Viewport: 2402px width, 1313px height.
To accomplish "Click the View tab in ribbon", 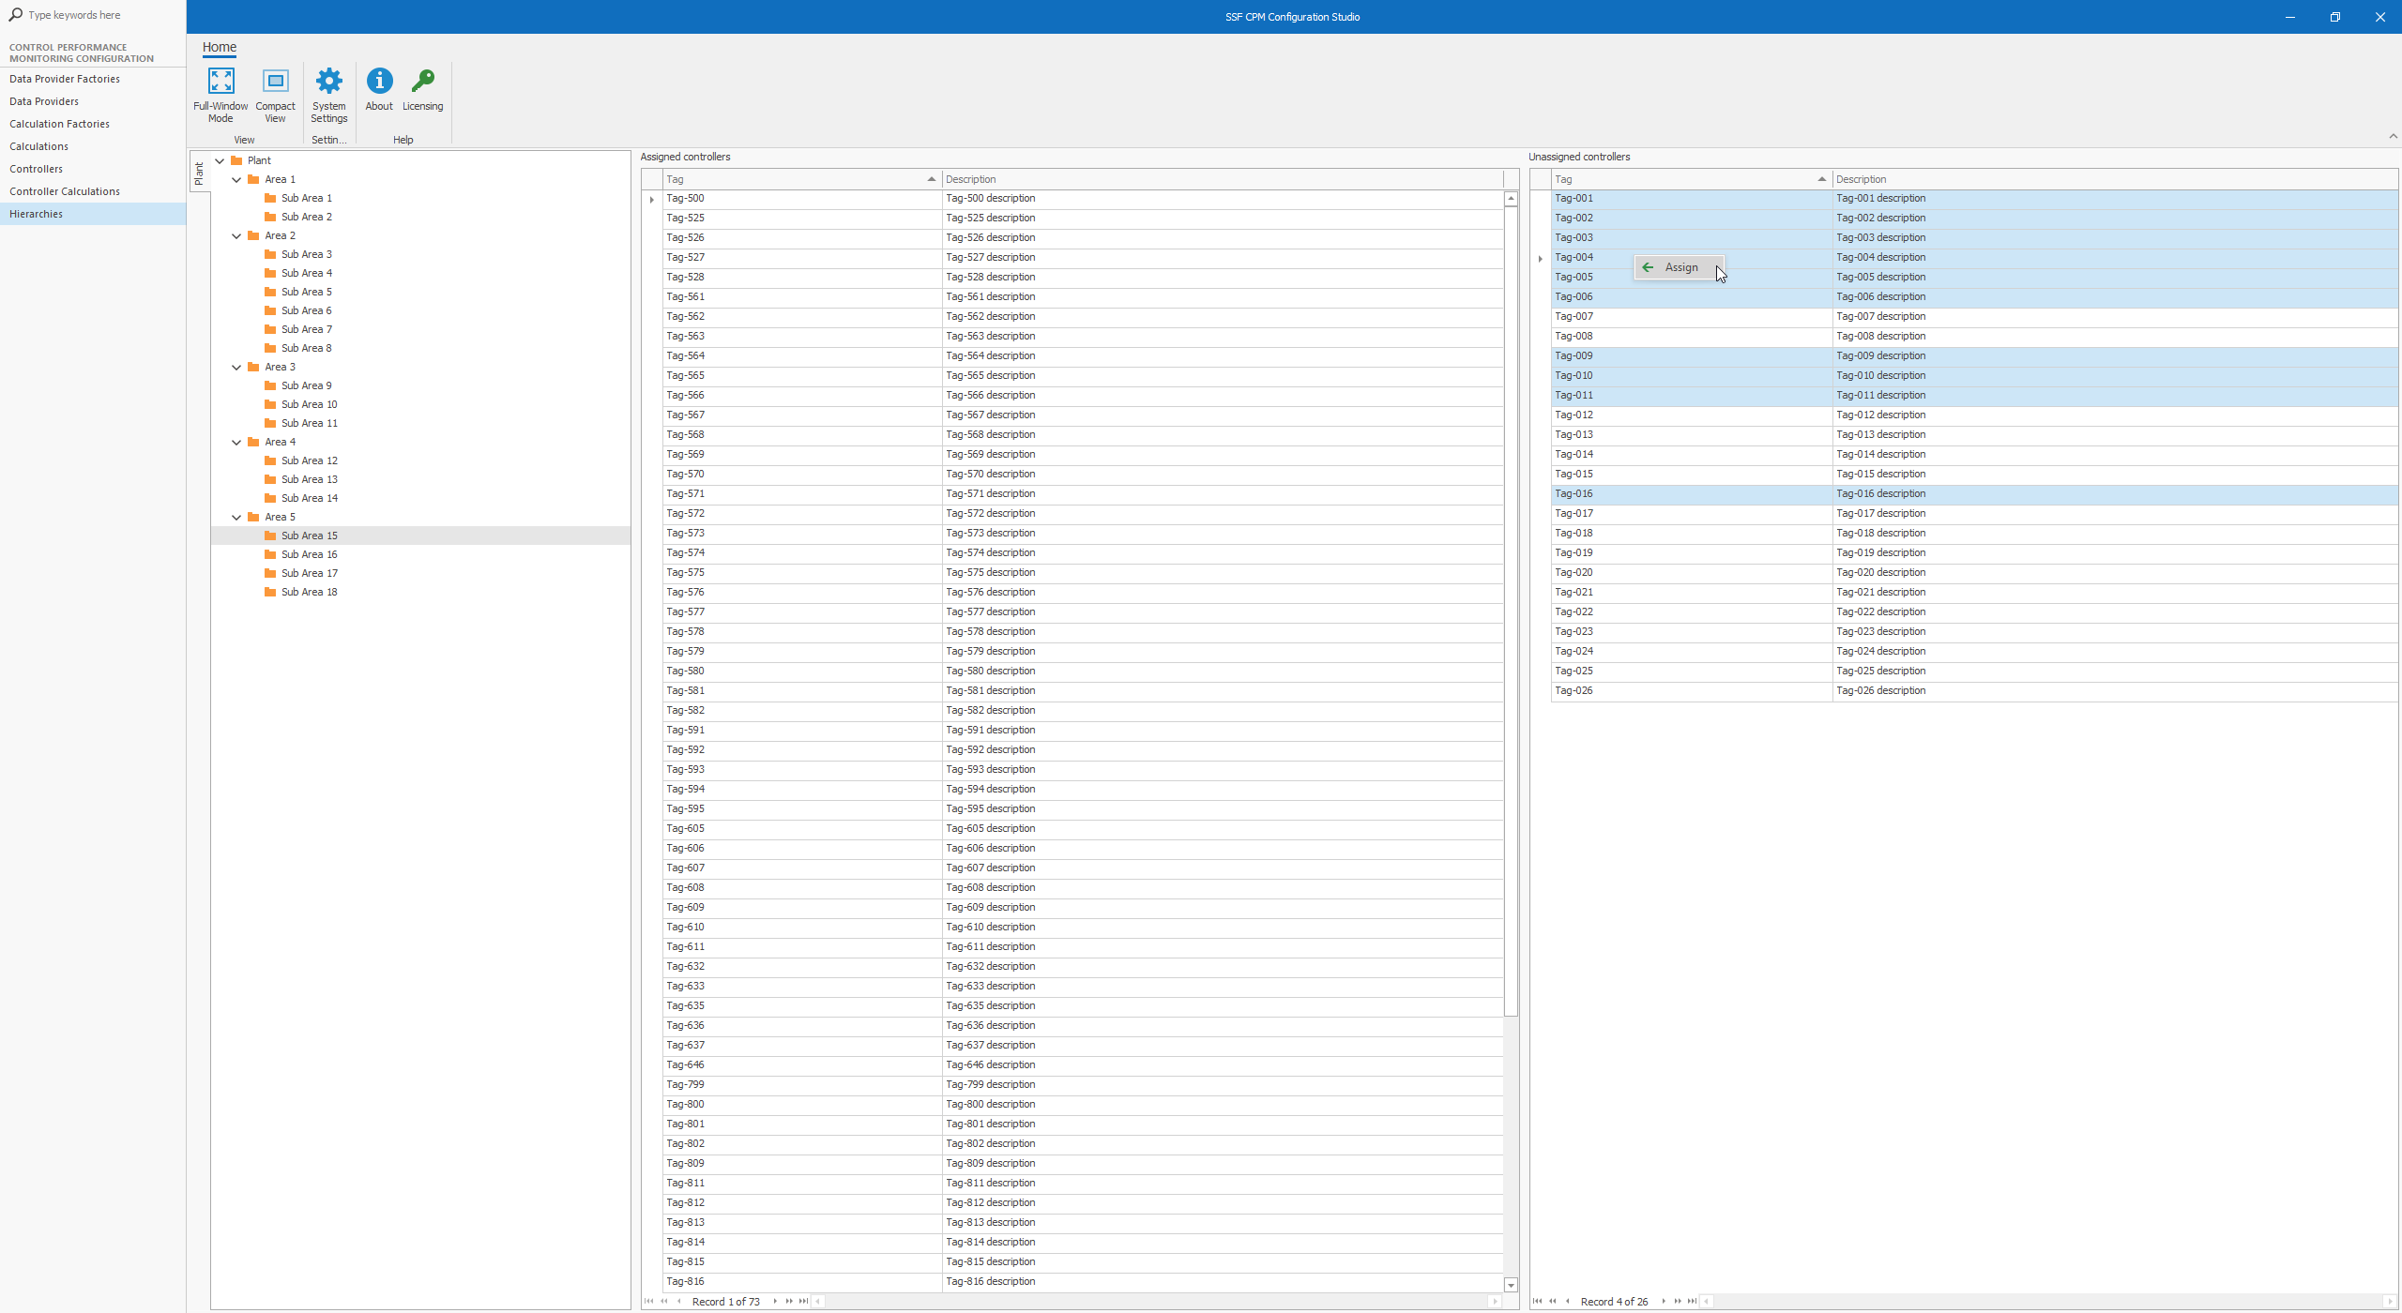I will point(244,139).
